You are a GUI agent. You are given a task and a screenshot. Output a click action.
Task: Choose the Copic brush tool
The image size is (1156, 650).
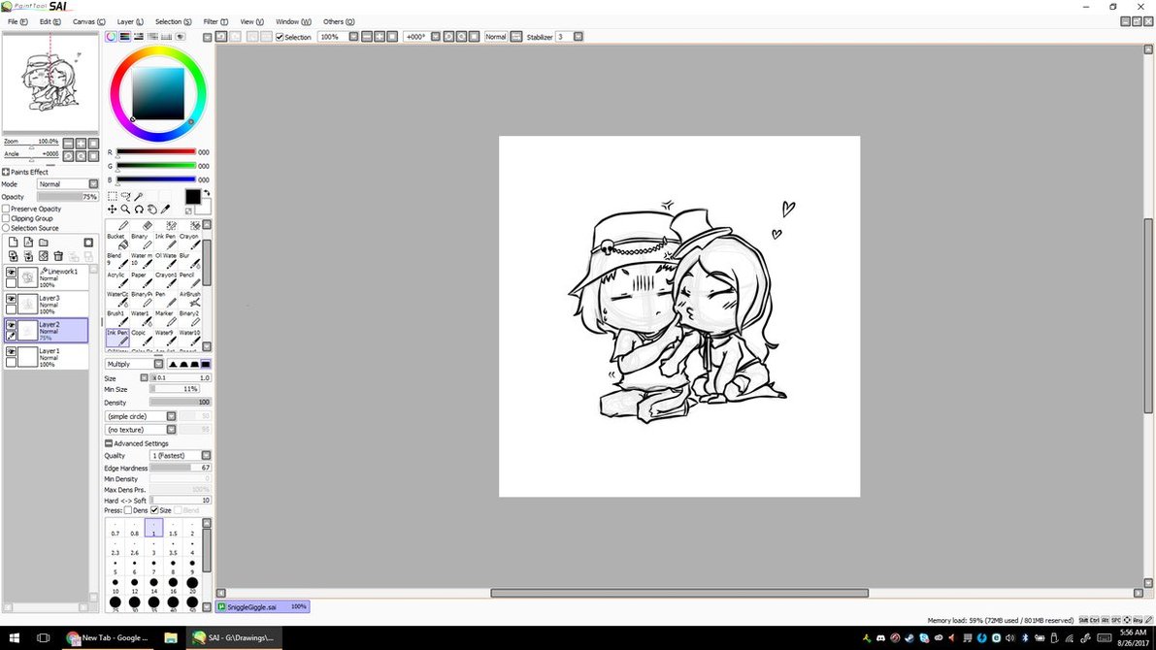coord(142,337)
